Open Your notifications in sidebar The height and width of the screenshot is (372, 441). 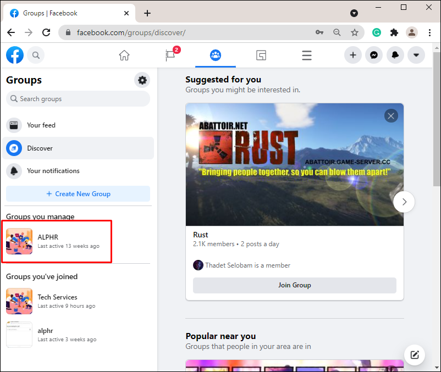pos(78,171)
